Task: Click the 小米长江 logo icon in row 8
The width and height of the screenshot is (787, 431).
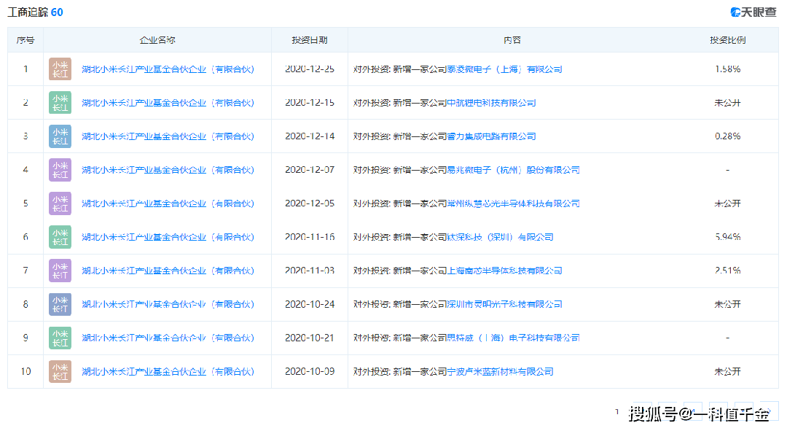Action: pos(60,304)
